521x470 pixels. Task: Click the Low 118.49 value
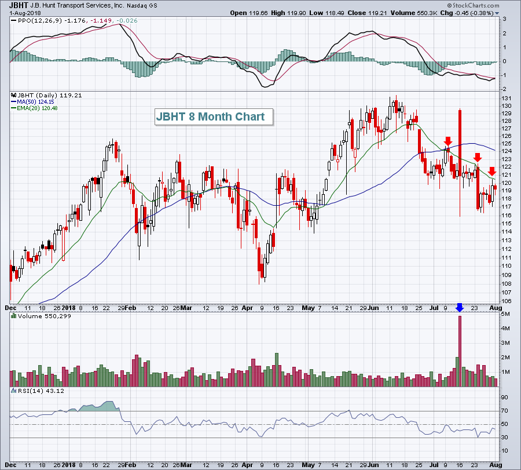click(x=326, y=13)
